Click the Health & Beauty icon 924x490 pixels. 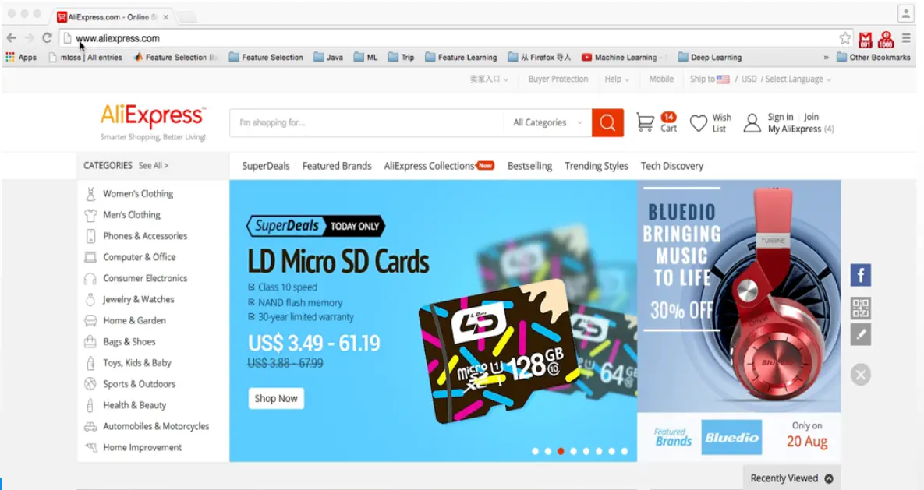coord(90,405)
